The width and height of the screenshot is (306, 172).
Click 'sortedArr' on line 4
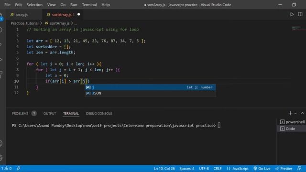coord(46,47)
